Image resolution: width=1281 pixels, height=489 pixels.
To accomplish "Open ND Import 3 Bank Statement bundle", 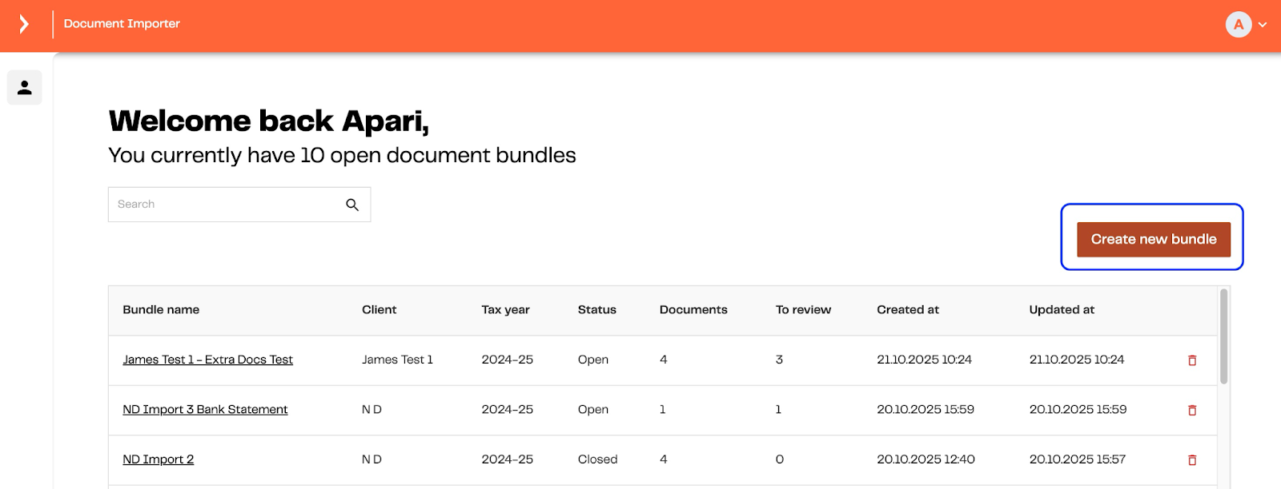I will tap(205, 409).
